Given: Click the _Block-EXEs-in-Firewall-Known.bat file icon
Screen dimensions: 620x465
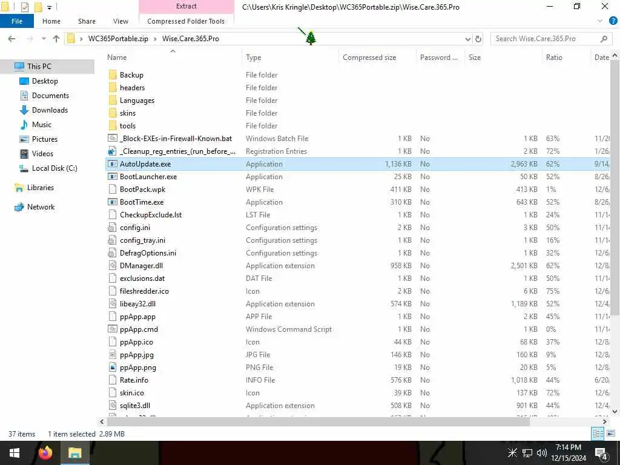Looking at the screenshot, I should pos(113,139).
